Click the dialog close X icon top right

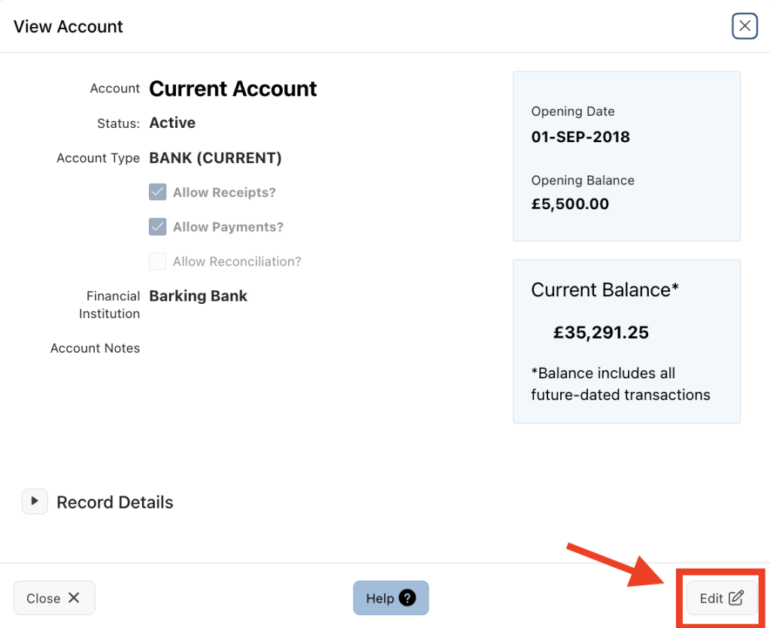click(744, 26)
